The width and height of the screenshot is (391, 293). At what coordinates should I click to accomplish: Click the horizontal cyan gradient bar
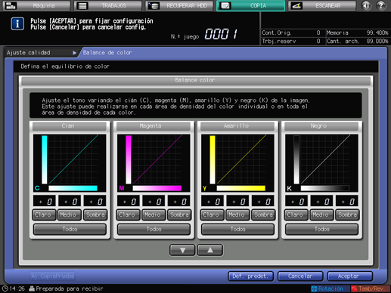click(73, 188)
